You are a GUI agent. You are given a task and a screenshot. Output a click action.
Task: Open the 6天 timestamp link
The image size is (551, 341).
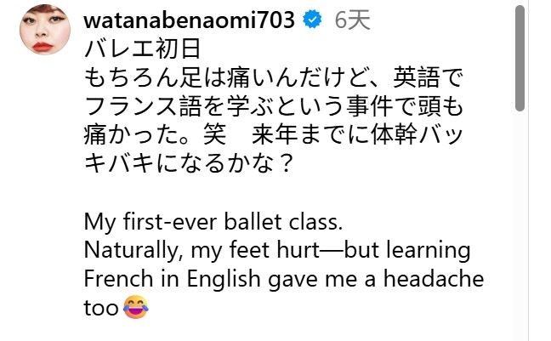point(352,20)
